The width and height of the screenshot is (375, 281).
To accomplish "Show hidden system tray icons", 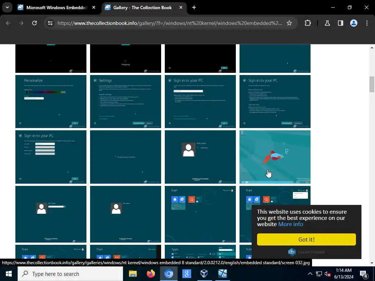I will tap(310, 274).
